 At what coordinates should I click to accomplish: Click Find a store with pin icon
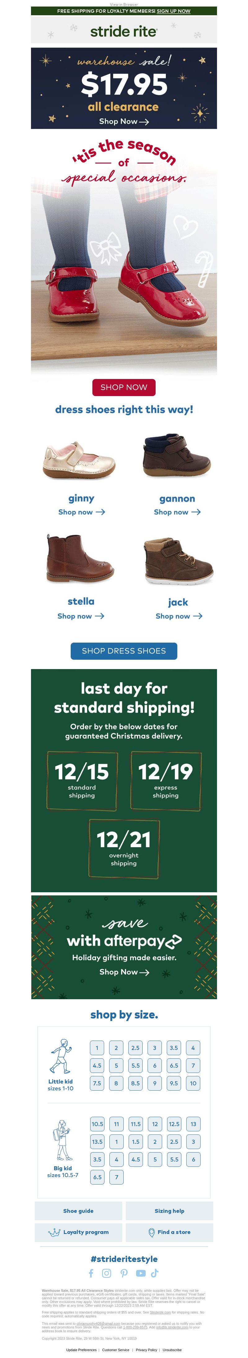point(169,1232)
